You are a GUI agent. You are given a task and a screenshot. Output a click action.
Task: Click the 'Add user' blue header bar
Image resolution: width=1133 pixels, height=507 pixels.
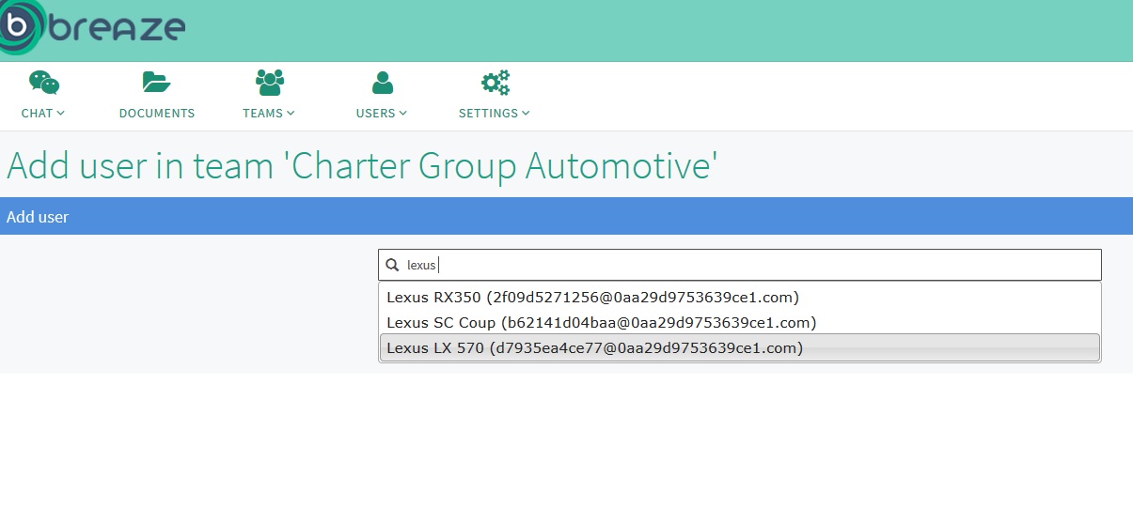(566, 217)
